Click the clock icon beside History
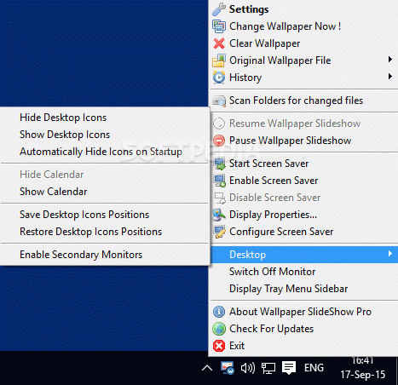This screenshot has width=398, height=385. tap(219, 78)
